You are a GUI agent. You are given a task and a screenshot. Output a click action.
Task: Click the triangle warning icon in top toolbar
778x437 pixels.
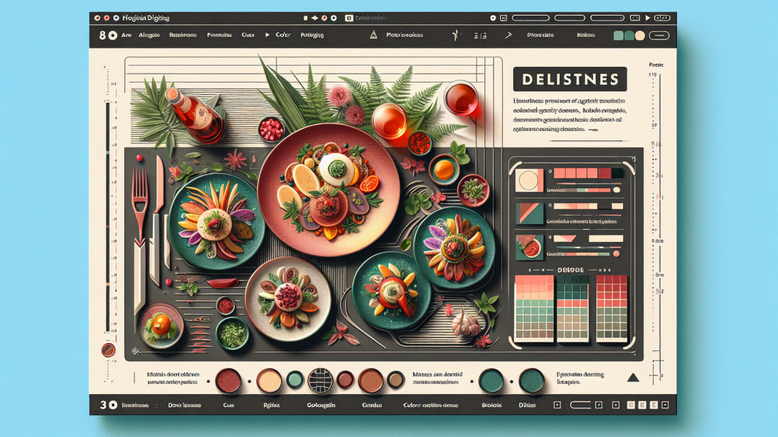click(373, 34)
